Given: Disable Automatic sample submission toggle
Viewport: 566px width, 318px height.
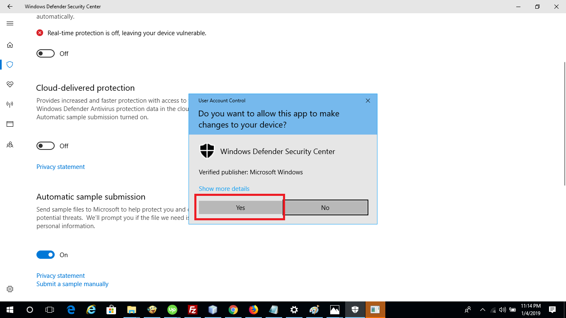Looking at the screenshot, I should click(x=46, y=255).
